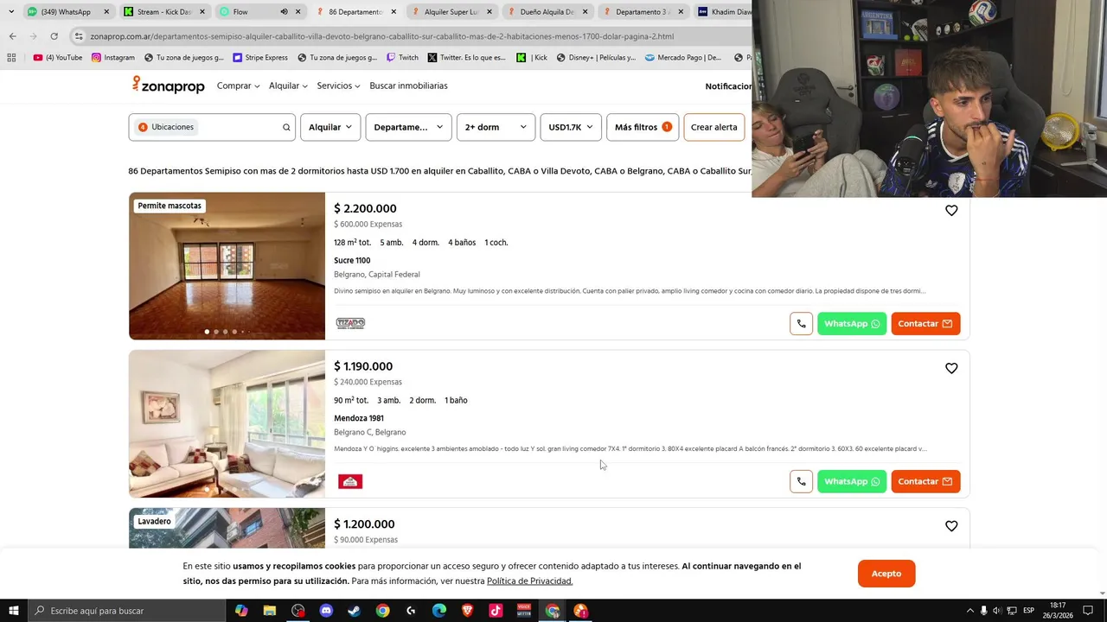Open the Mercado Pago bookmark
The image size is (1107, 622).
[x=683, y=58]
